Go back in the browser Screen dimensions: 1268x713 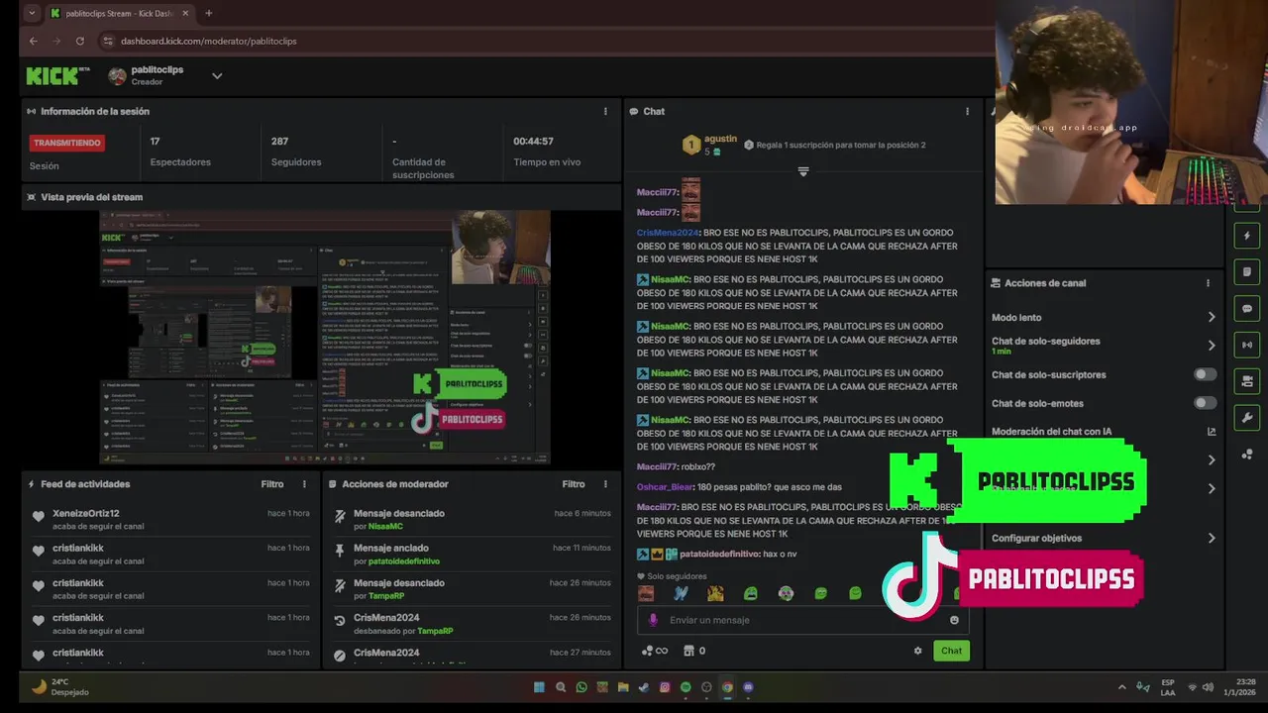pos(33,41)
